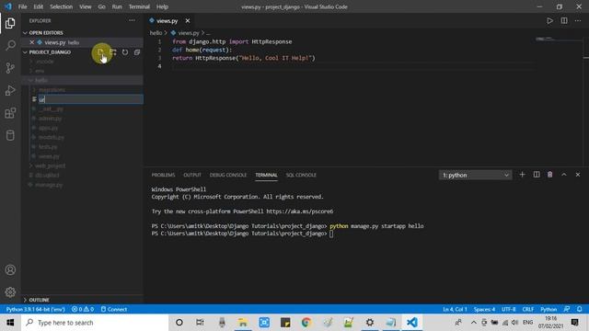The width and height of the screenshot is (589, 331).
Task: Create a new terminal with plus icon
Action: [x=522, y=175]
